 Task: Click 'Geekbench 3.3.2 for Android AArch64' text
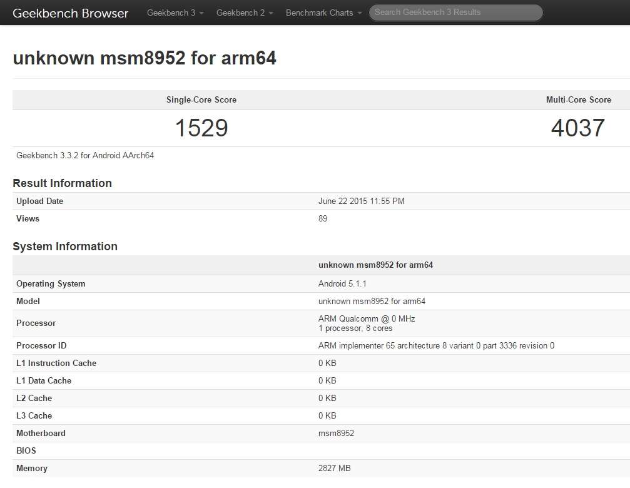[x=85, y=155]
